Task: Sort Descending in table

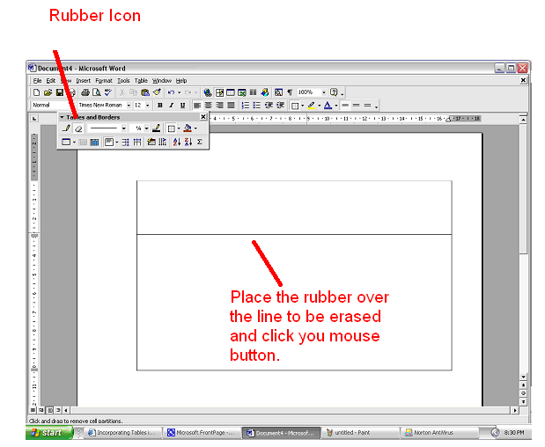Action: pos(188,142)
